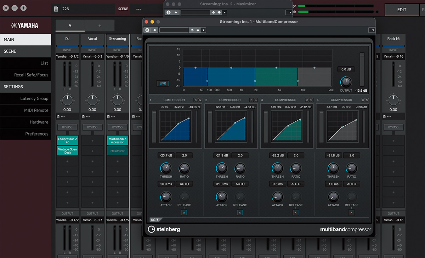425x258 pixels.
Task: Solo compressor band 1
Action: tap(199, 100)
